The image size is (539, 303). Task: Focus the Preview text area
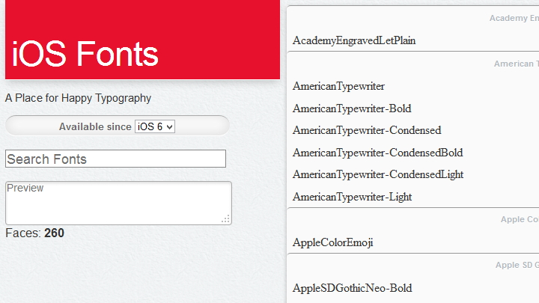118,203
